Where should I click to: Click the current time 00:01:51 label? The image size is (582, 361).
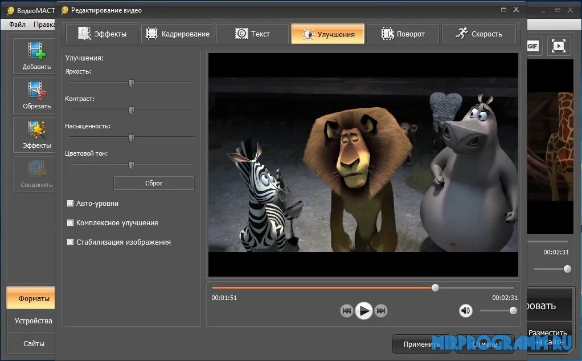(224, 298)
